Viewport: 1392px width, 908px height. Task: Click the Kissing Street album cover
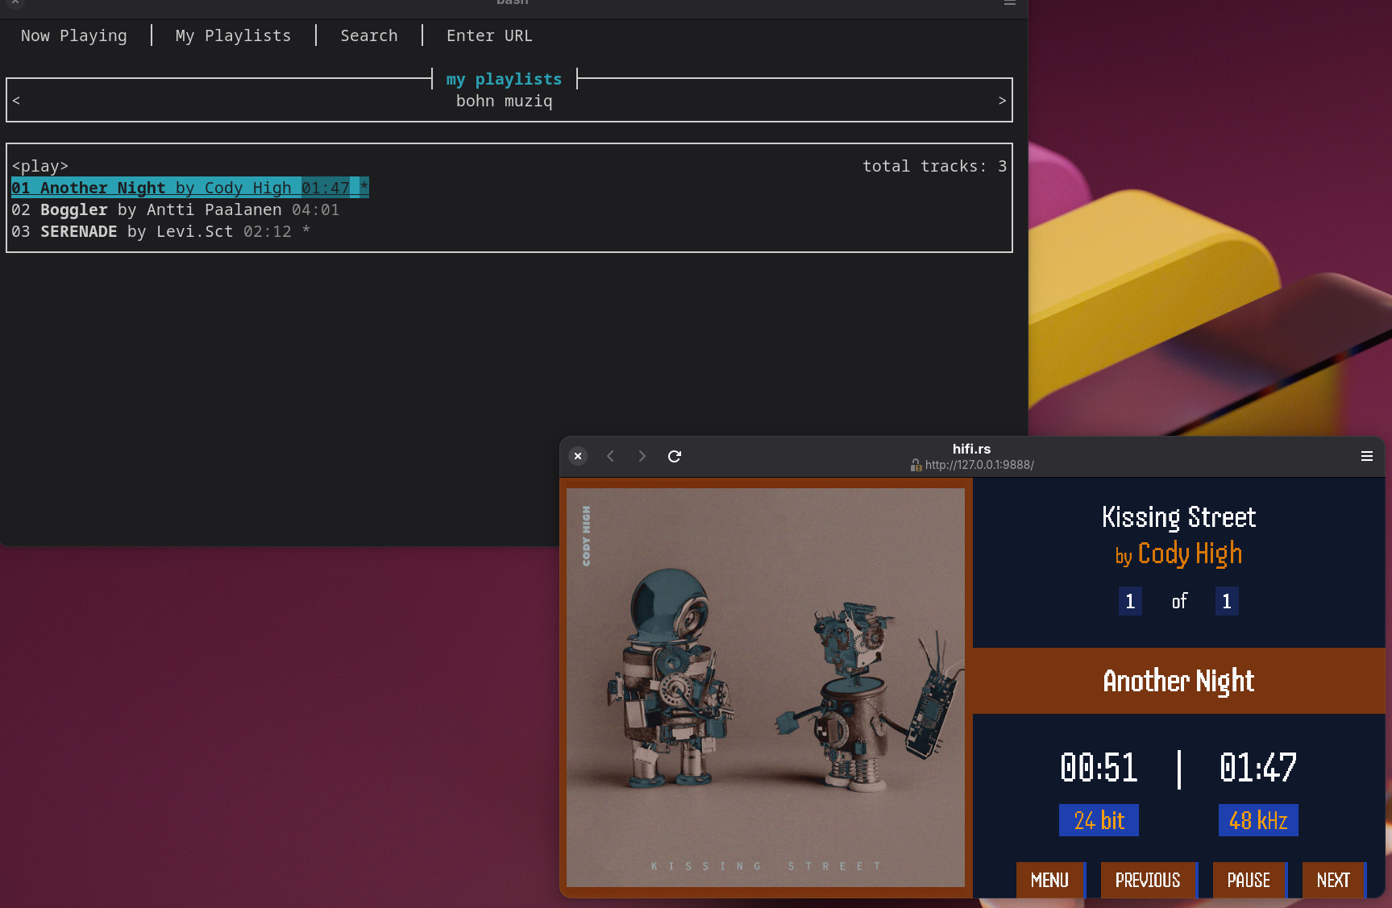[766, 687]
